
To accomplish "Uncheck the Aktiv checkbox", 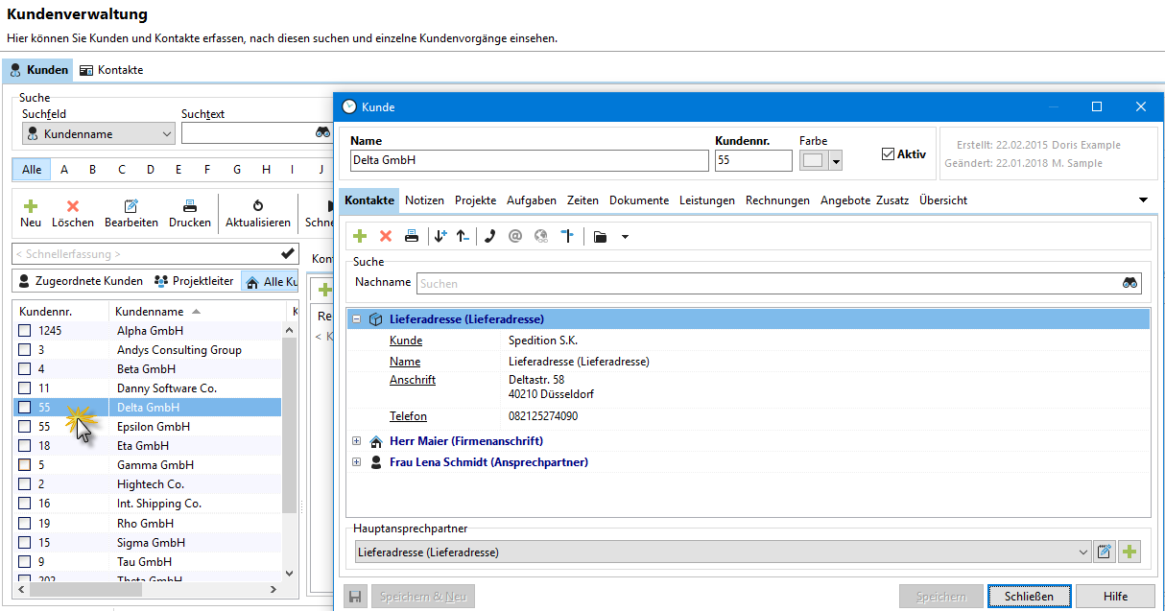I will [888, 153].
